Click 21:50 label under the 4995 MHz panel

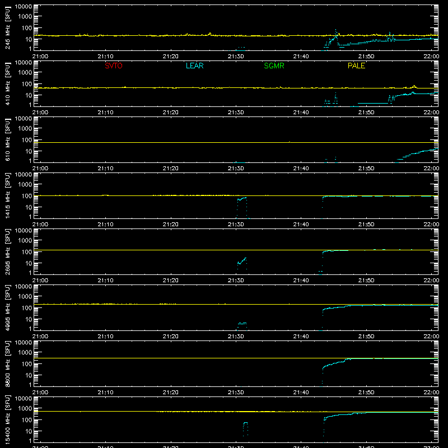[x=366, y=337]
